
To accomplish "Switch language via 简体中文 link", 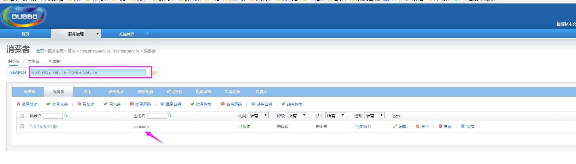I will pyautogui.click(x=568, y=24).
